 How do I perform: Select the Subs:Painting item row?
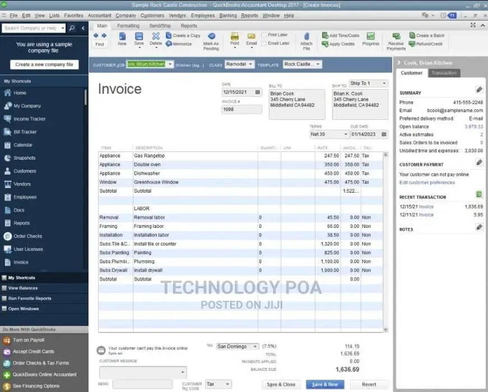click(240, 253)
